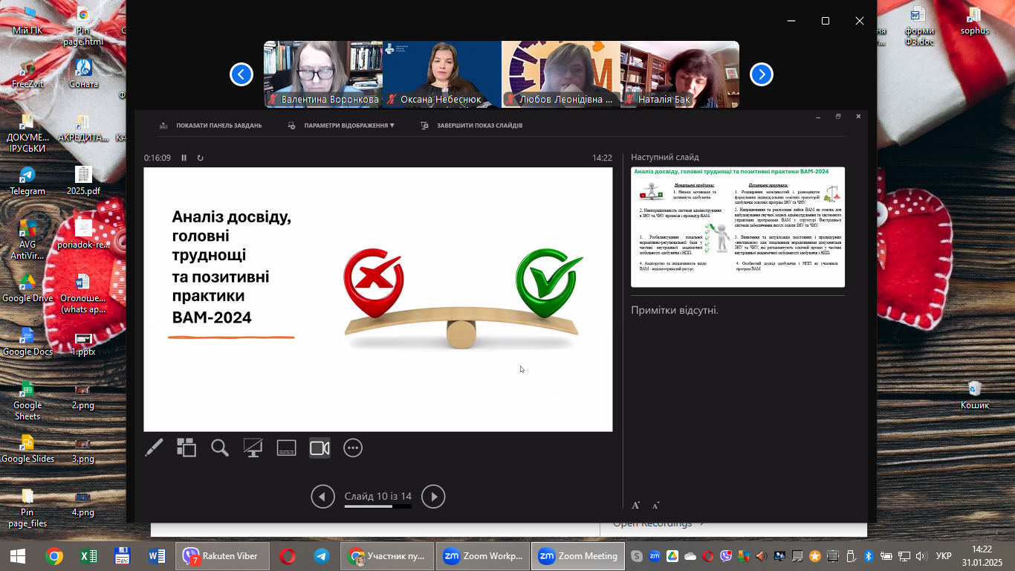Show previous participants with left blue arrow
The width and height of the screenshot is (1015, 571).
[241, 74]
